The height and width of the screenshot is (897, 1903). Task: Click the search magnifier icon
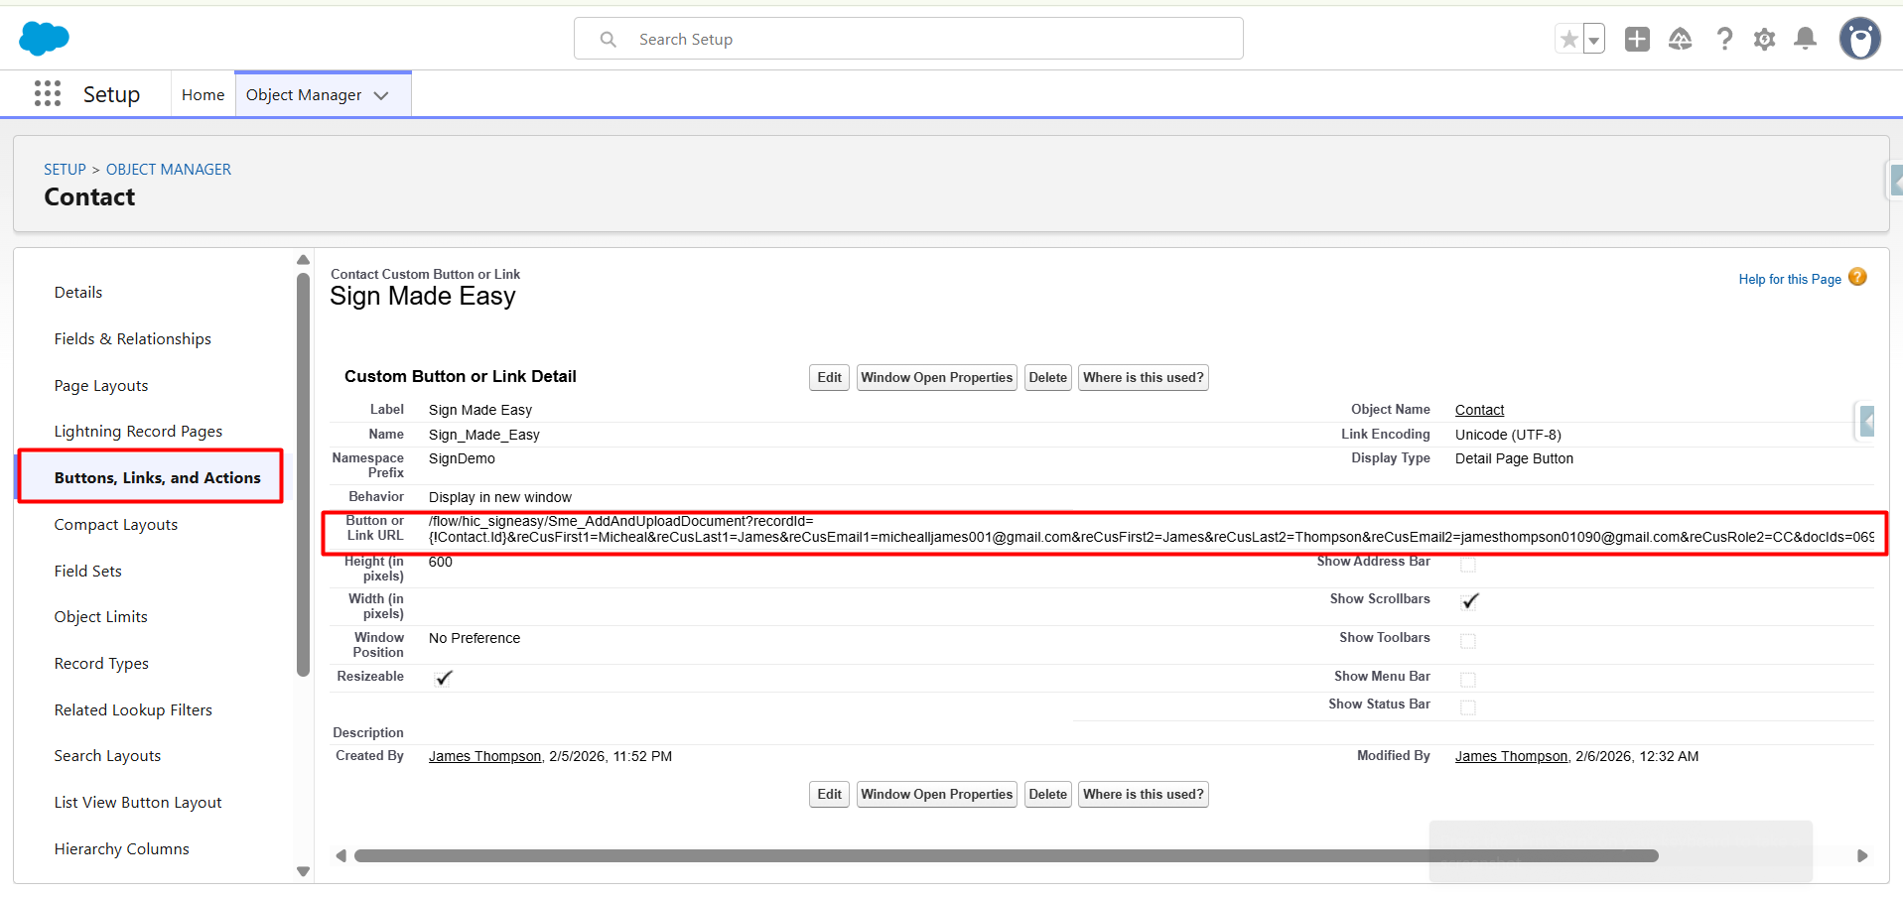[x=609, y=39]
